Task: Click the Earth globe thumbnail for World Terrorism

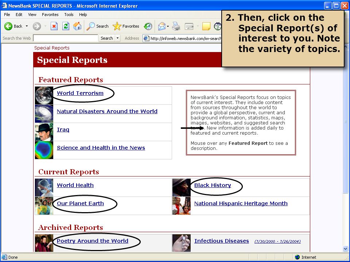Action: tap(44, 96)
